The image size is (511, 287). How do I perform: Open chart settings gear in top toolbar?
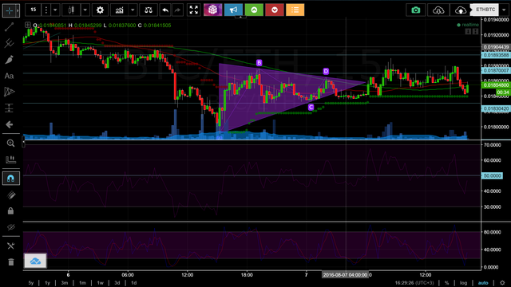point(100,10)
